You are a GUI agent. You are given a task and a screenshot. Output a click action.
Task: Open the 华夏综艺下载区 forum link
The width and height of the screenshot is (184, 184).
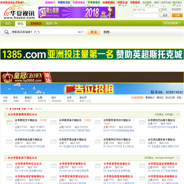coord(26,120)
